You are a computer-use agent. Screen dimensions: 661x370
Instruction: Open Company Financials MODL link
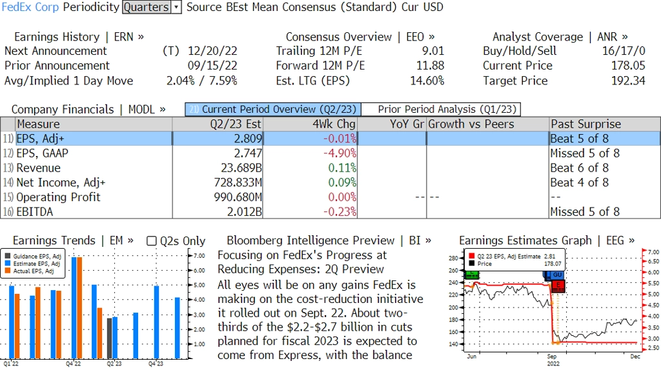coord(88,110)
